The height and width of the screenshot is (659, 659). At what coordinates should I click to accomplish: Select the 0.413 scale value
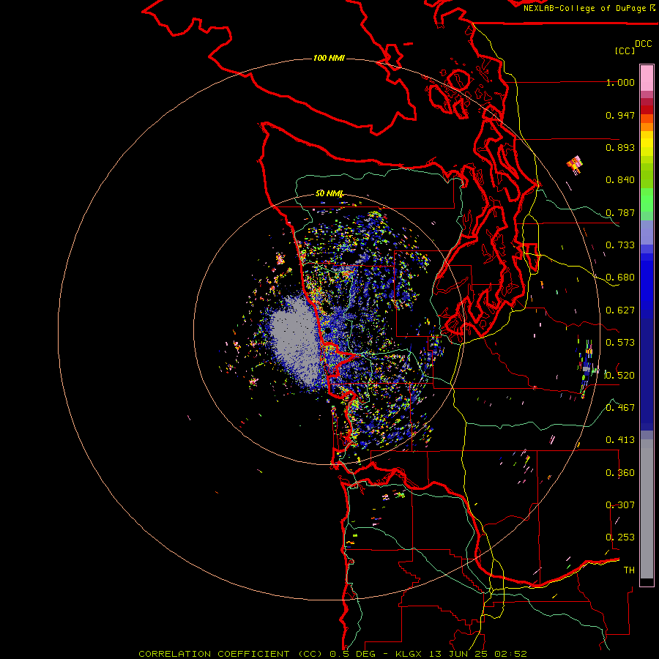(x=620, y=440)
